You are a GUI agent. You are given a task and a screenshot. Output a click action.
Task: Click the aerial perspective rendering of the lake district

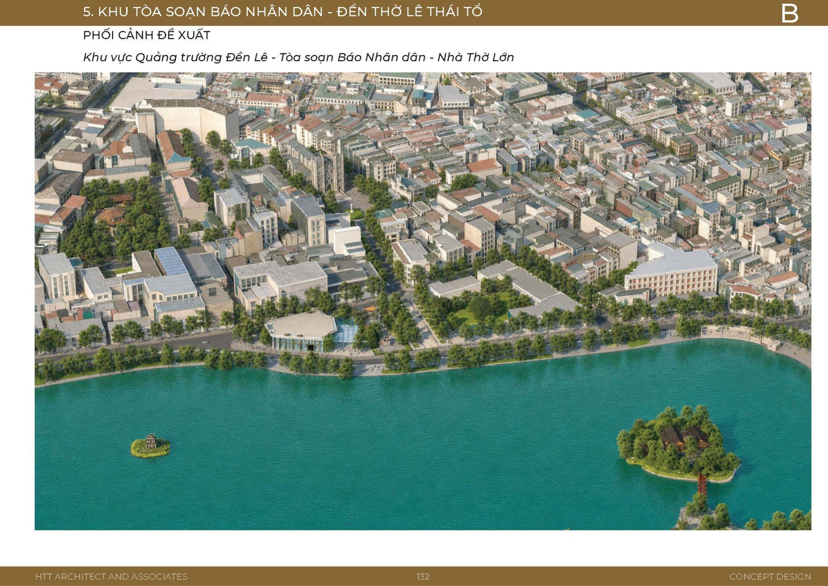coord(423,301)
